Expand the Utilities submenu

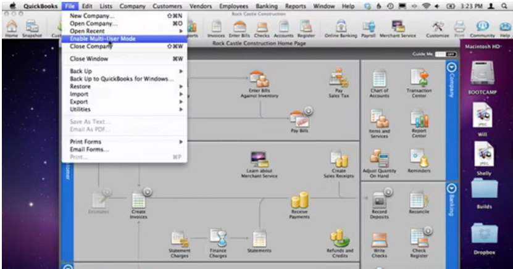(x=124, y=109)
